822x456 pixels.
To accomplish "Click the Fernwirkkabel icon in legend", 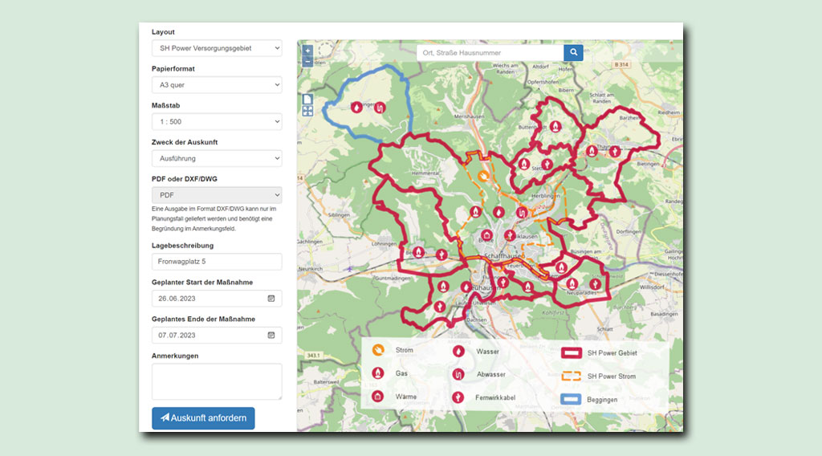I will click(458, 397).
